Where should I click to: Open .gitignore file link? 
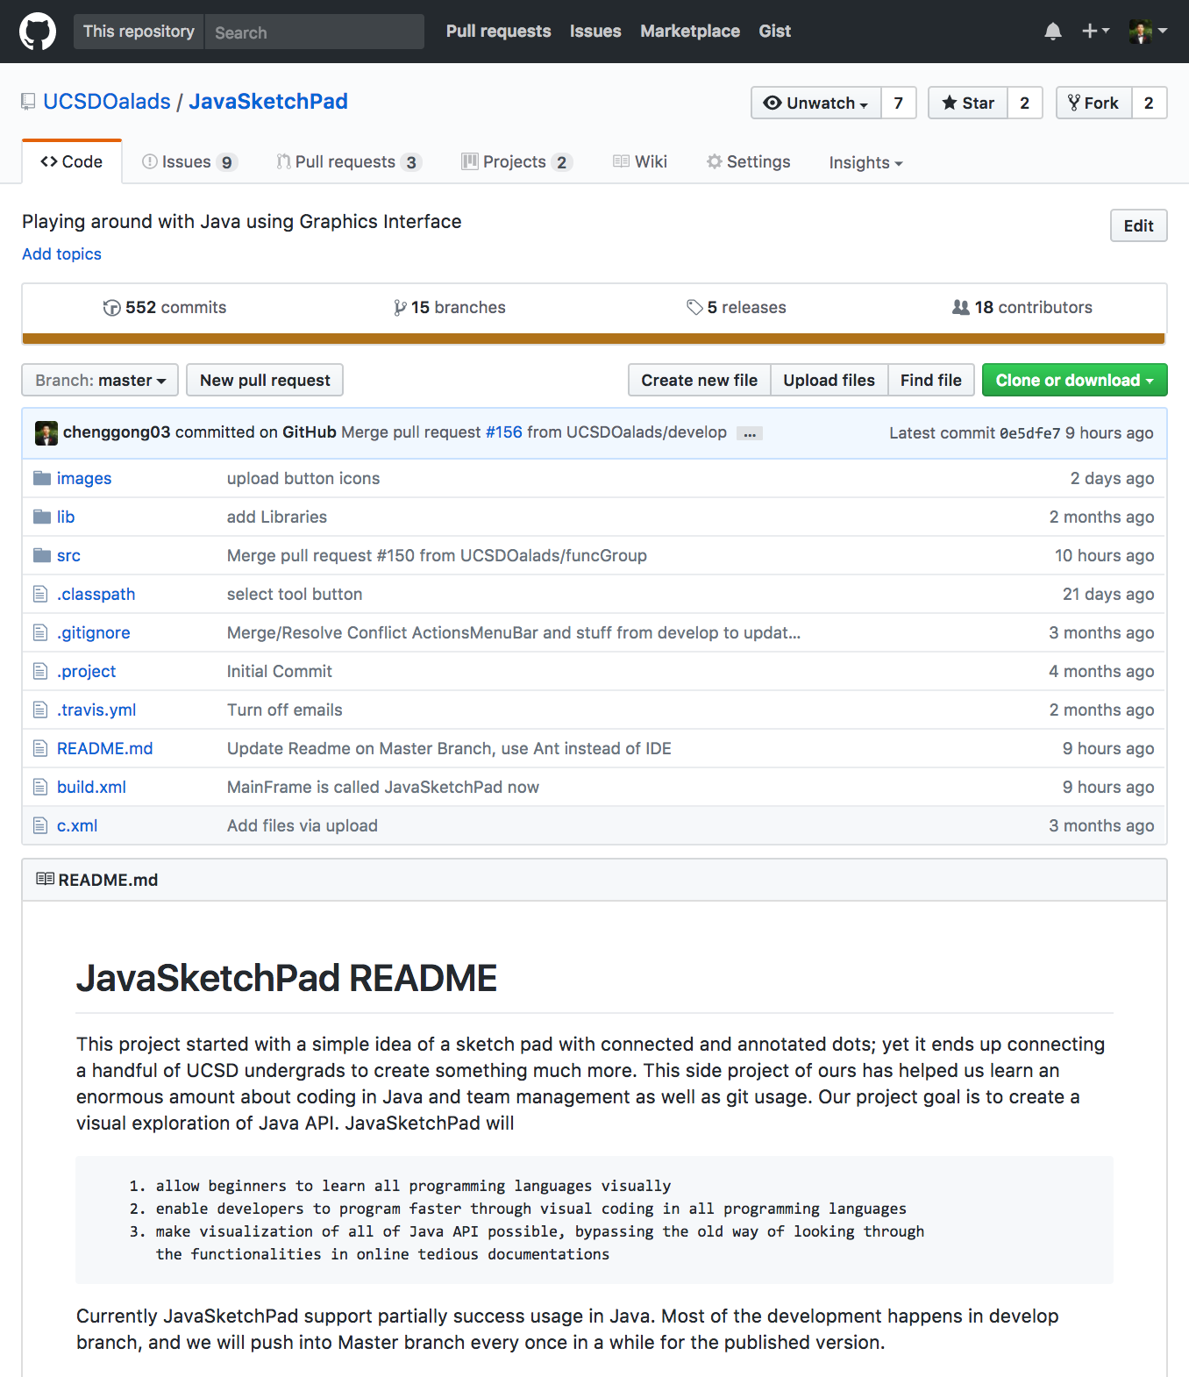pos(94,632)
